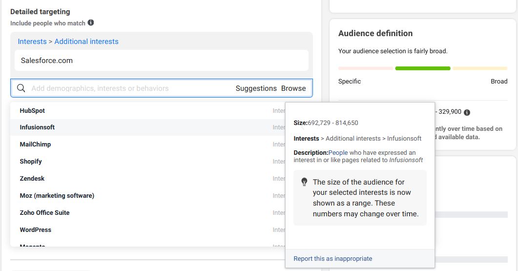Click the info icon beside Include people who match
This screenshot has height=271, width=518.
click(x=90, y=23)
